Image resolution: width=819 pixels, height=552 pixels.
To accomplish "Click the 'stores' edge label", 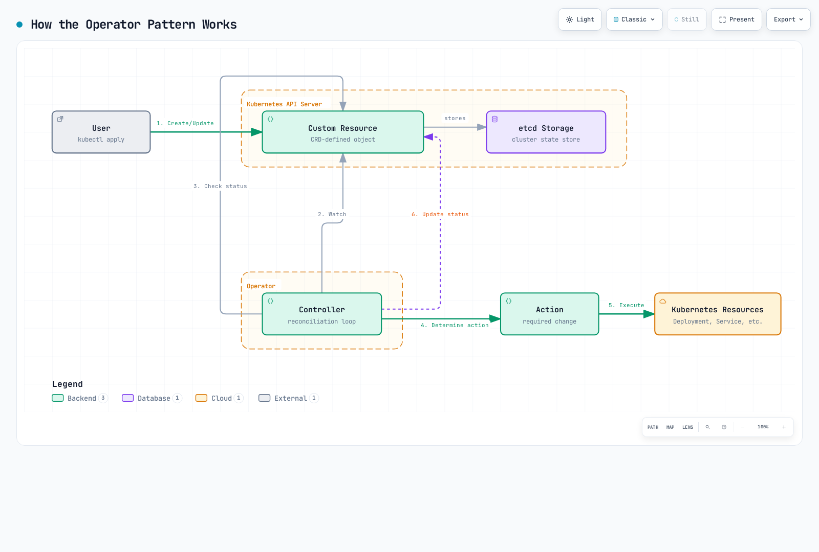I will (455, 118).
